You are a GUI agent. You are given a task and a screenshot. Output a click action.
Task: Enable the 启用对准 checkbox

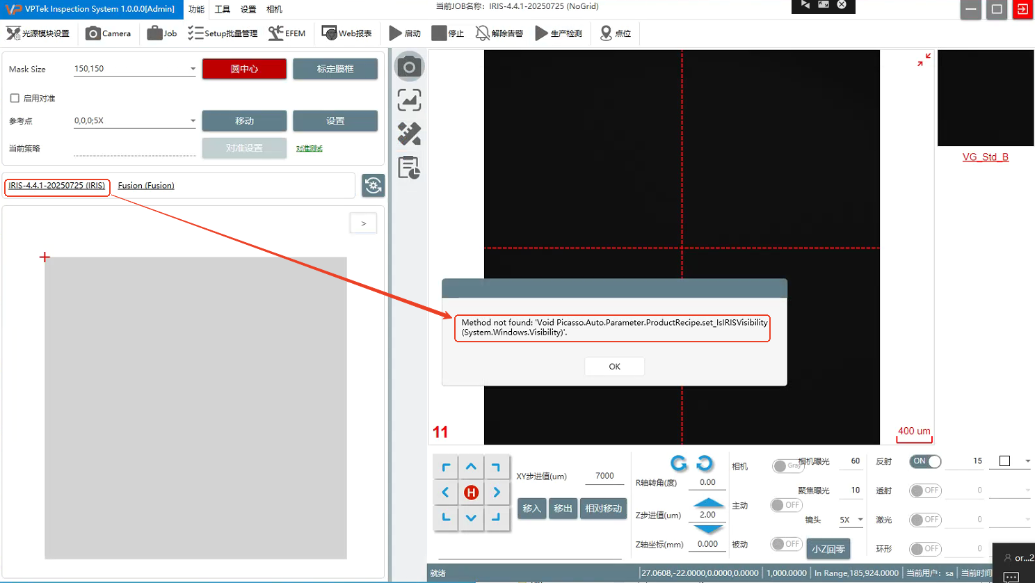(15, 98)
